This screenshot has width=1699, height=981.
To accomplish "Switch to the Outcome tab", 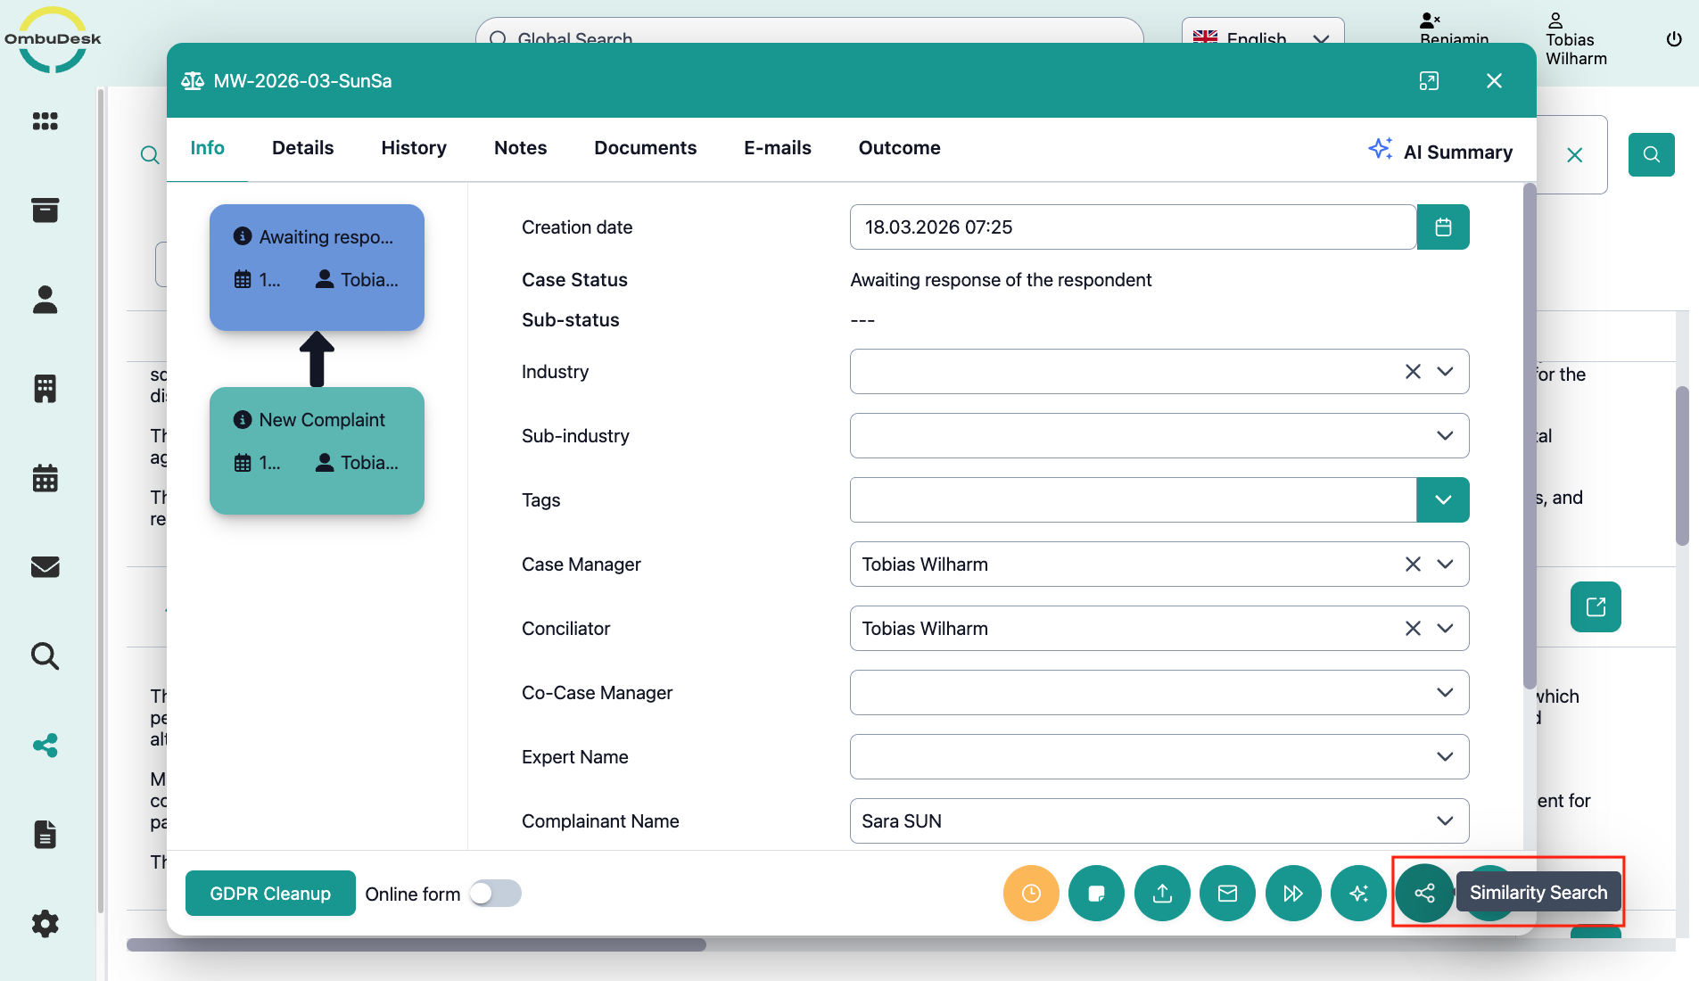I will pos(899,148).
